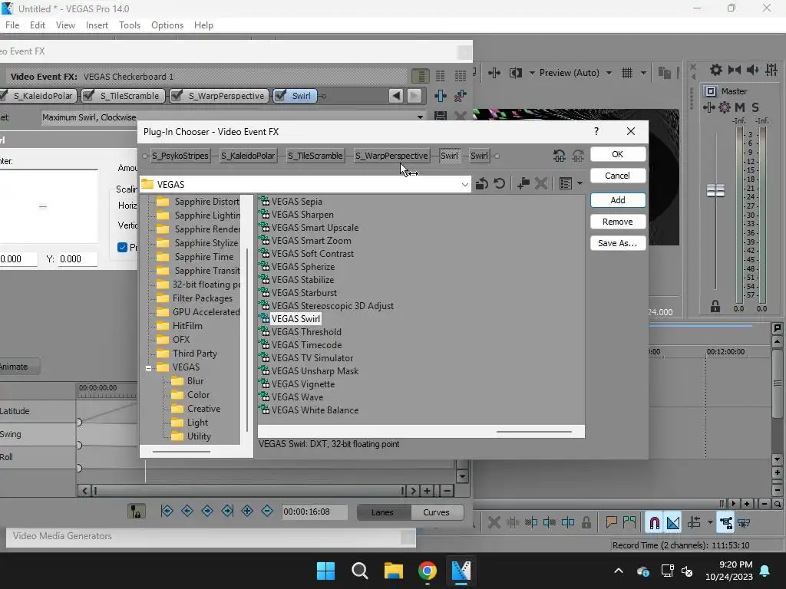Click the Create Keyframe plus diamond icon
786x589 pixels.
tap(247, 511)
